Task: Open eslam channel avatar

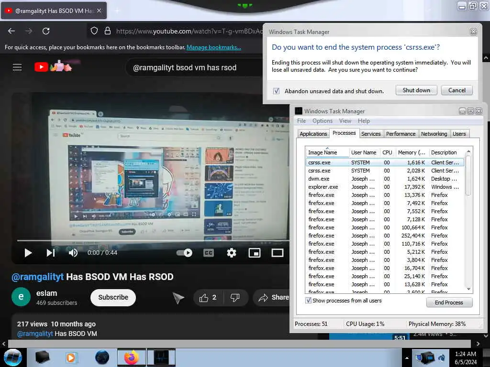Action: coord(21,297)
